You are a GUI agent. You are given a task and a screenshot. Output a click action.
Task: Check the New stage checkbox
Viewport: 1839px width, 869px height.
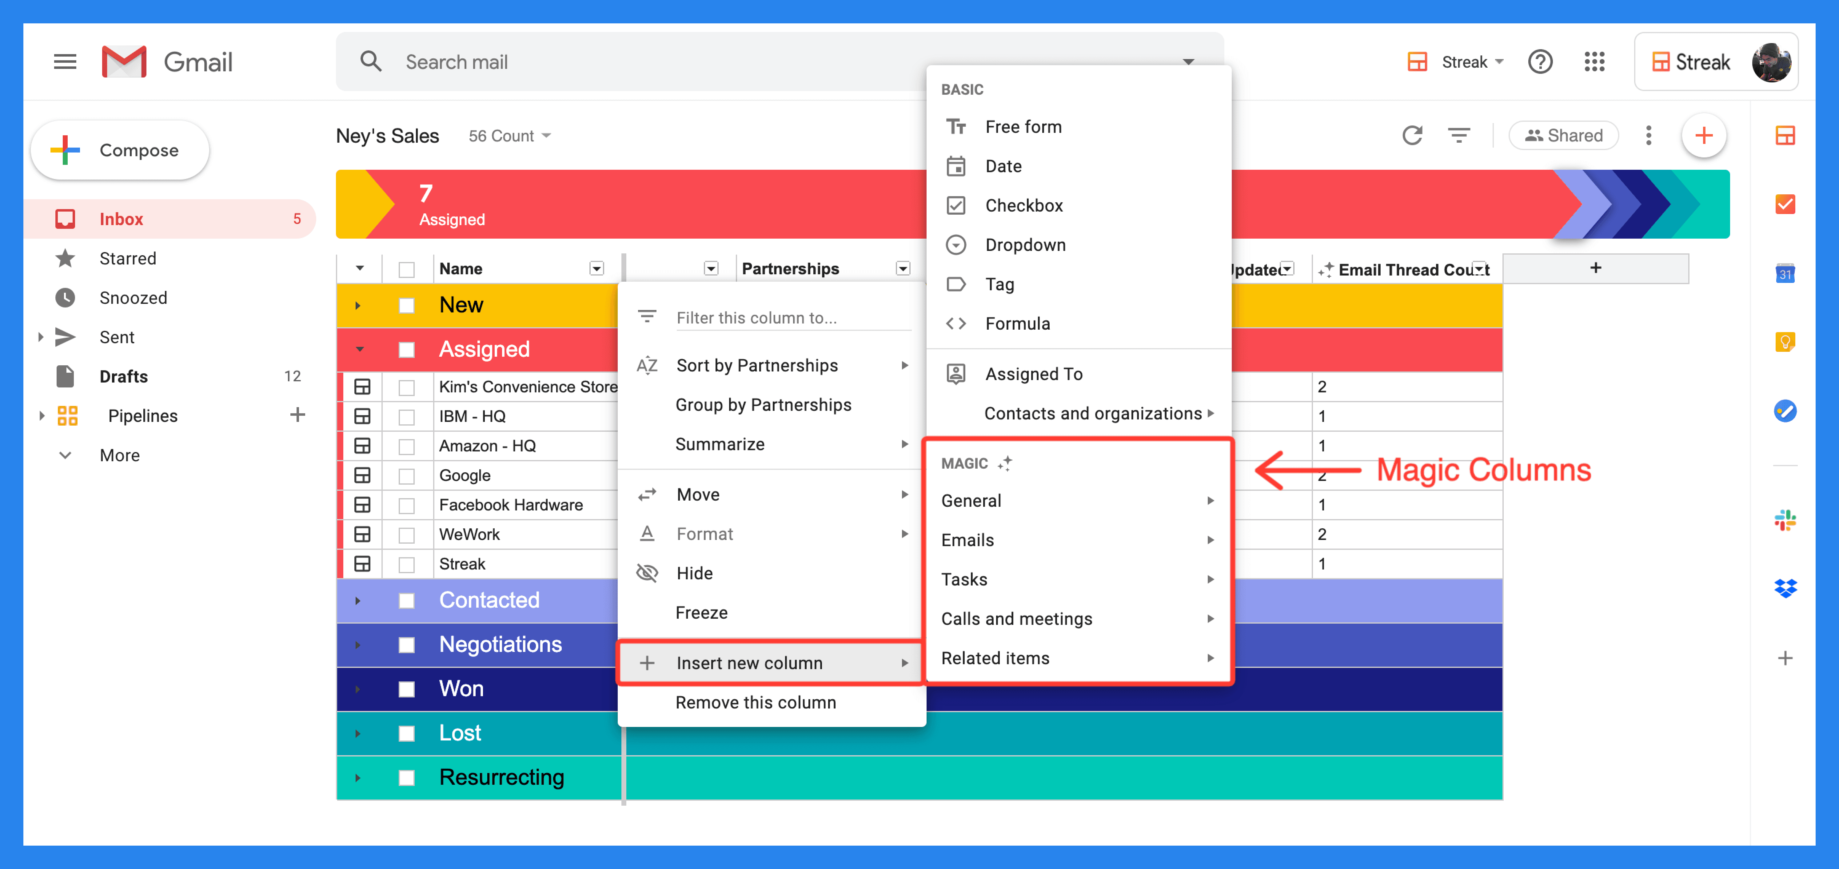pos(406,305)
